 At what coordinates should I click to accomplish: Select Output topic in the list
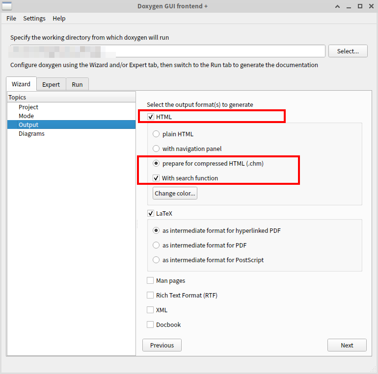[71, 125]
